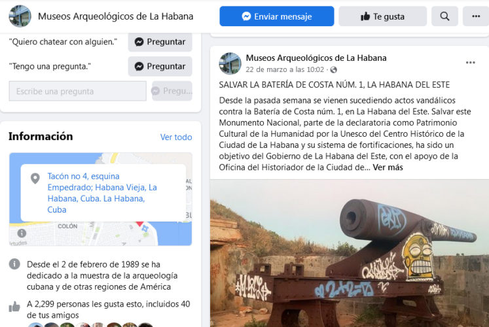Screen dimensions: 489x327
Task: Click the about info icon beside description
Action: tap(14, 264)
